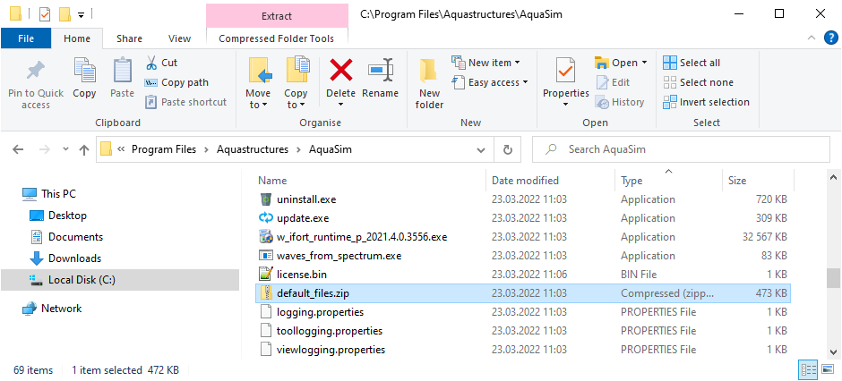842x381 pixels.
Task: Click Invert selection in the ribbon
Action: [x=706, y=102]
